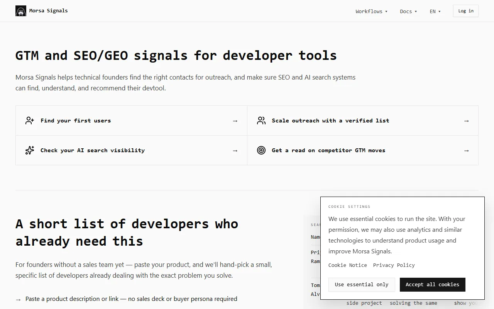Open the Check your AI search visibility card
Image resolution: width=494 pixels, height=309 pixels.
(131, 150)
